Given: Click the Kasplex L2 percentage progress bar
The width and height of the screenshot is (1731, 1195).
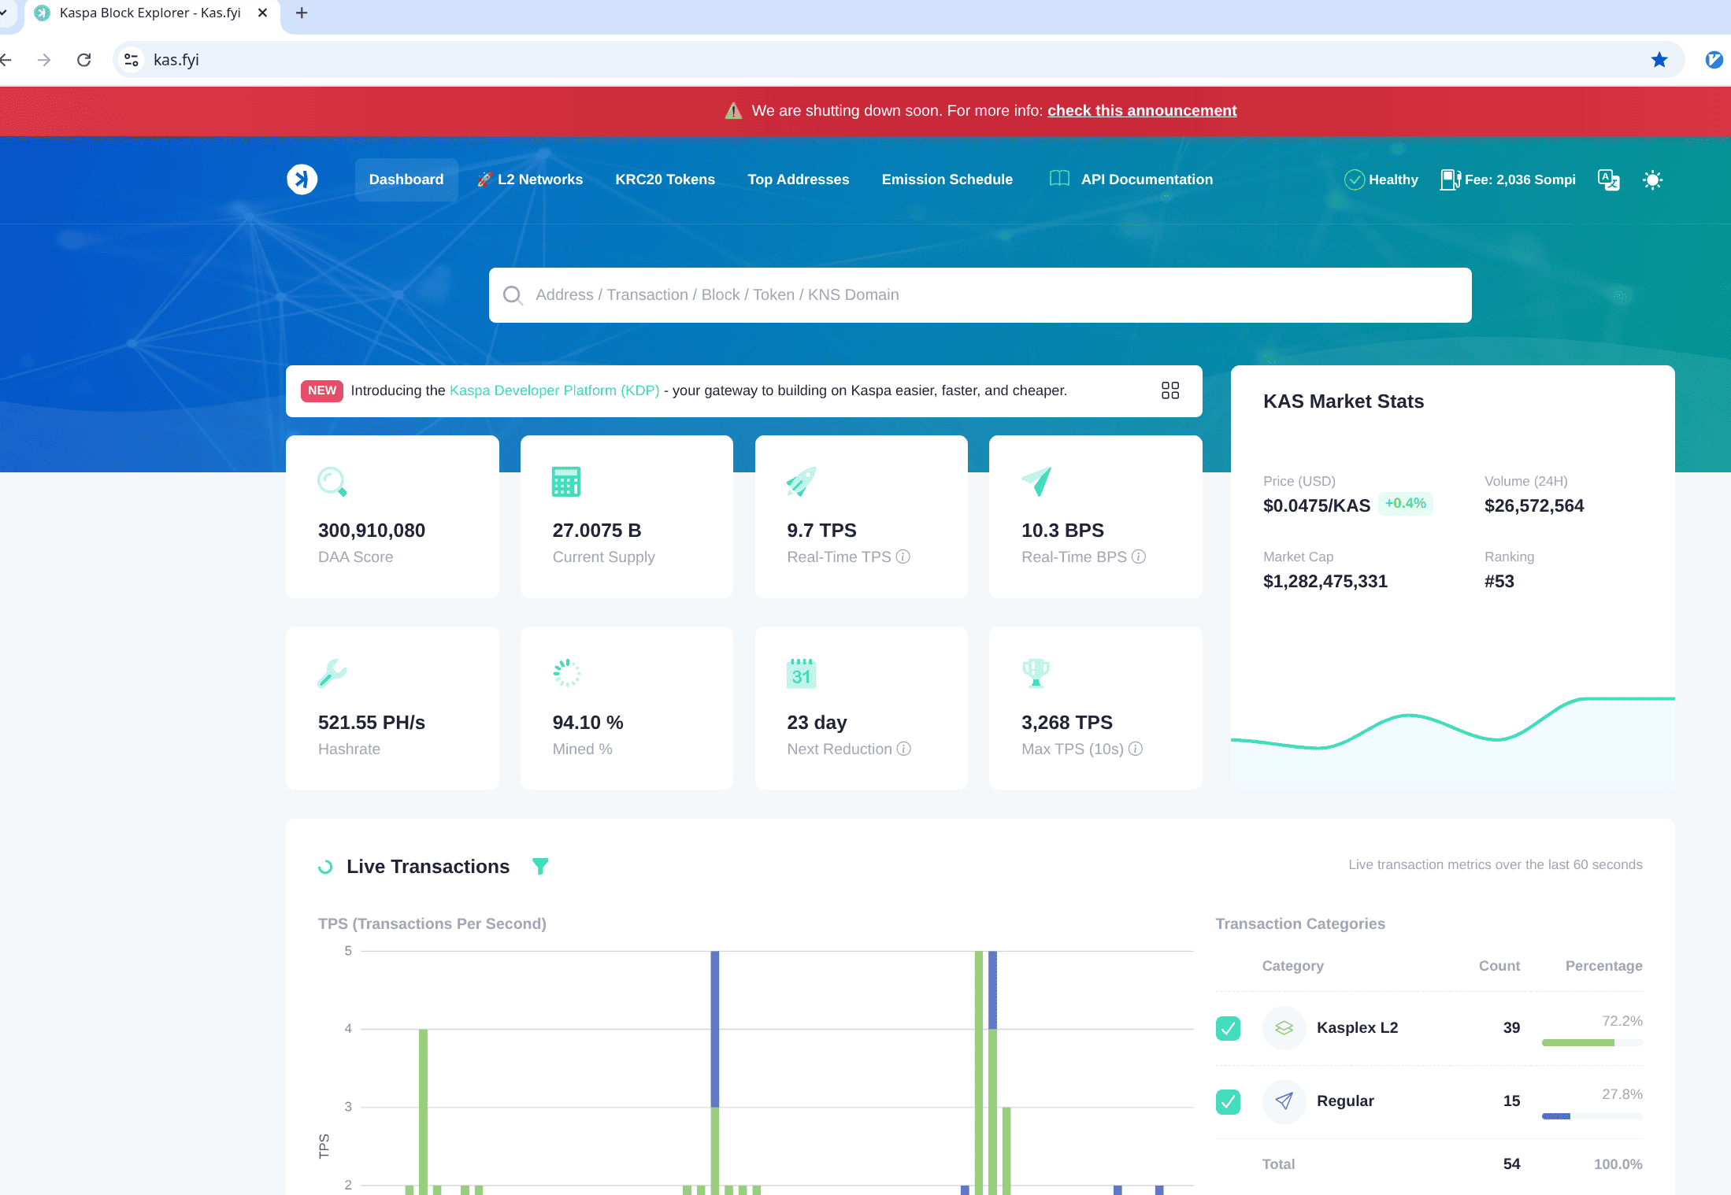Looking at the screenshot, I should point(1592,1042).
